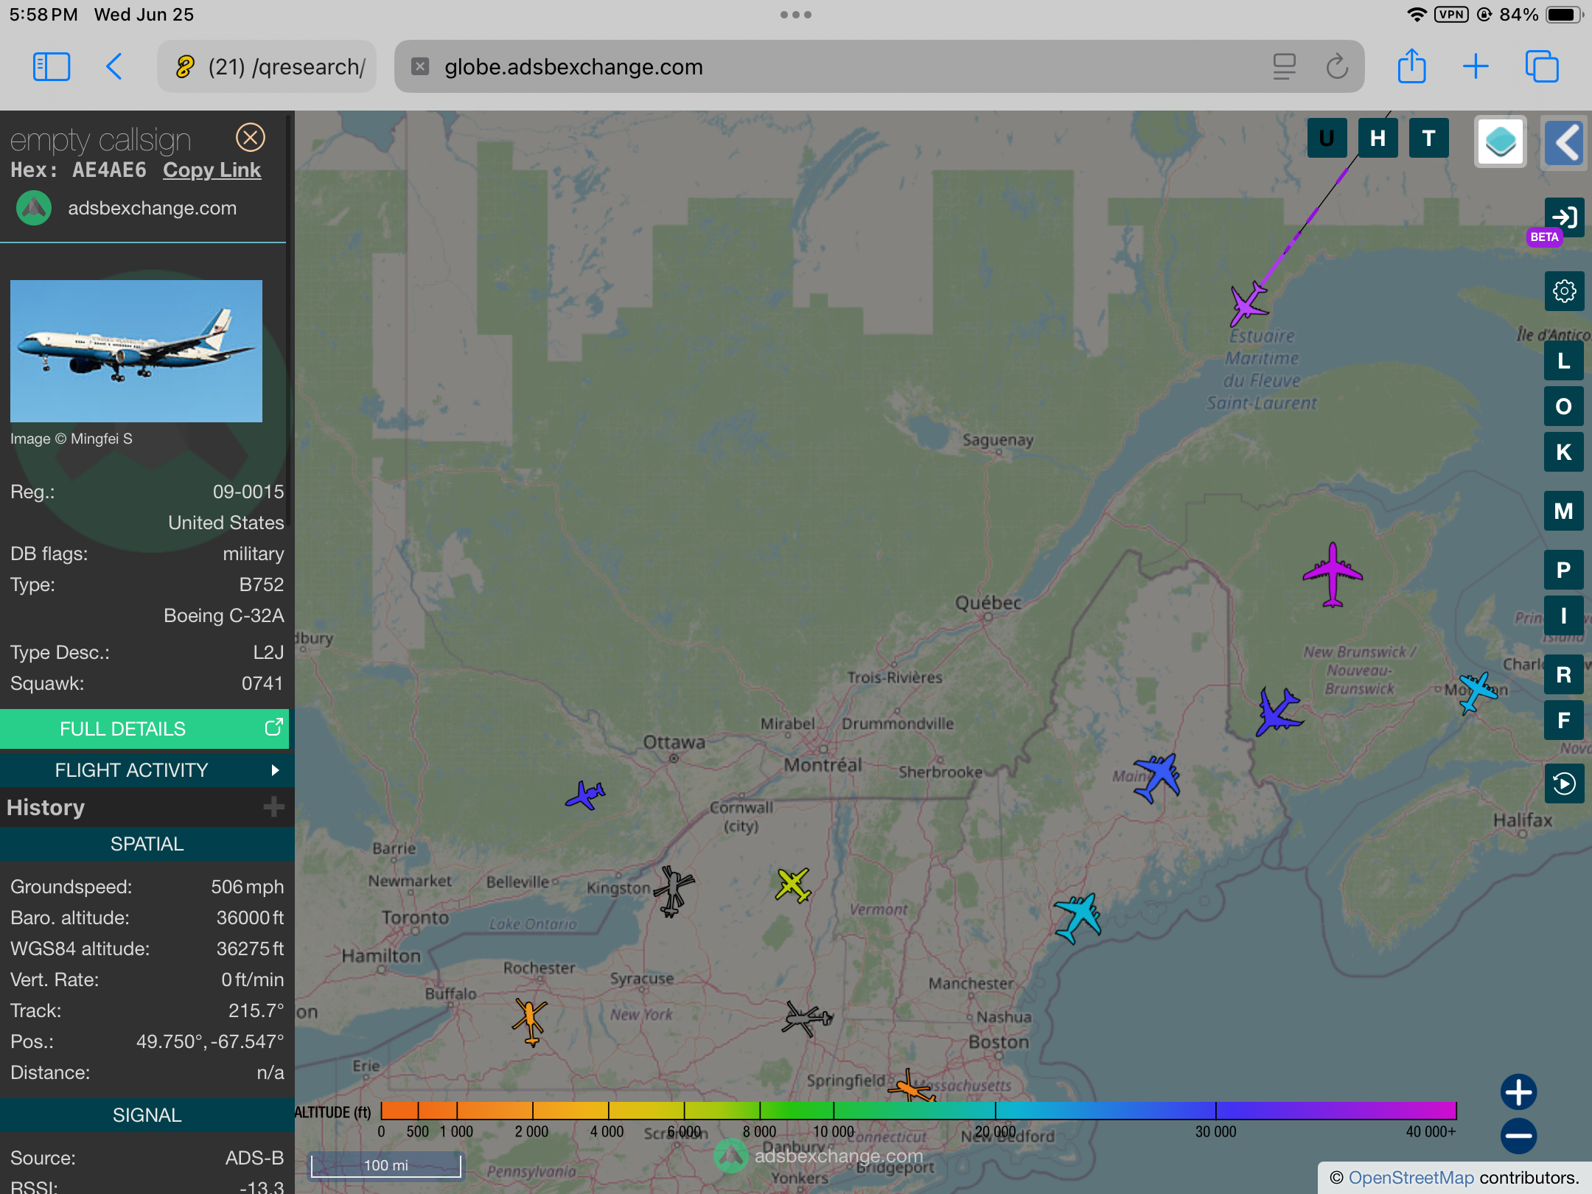1592x1194 pixels.
Task: Toggle the T filter button
Action: pos(1428,138)
